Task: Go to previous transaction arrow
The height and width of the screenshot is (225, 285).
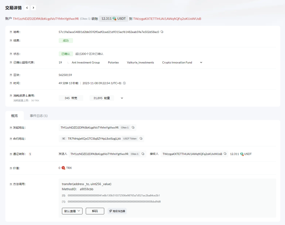Action: (x=27, y=8)
